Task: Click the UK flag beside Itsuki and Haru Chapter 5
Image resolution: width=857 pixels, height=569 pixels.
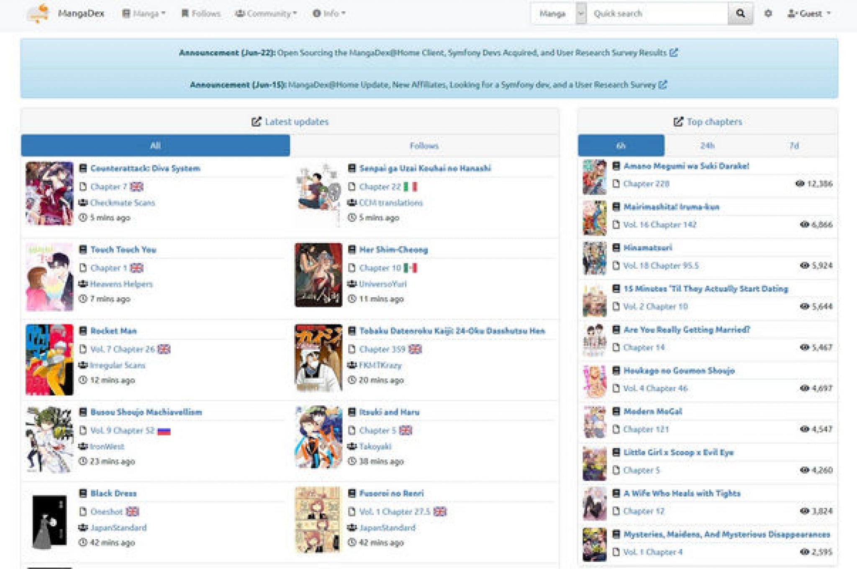Action: pos(405,430)
